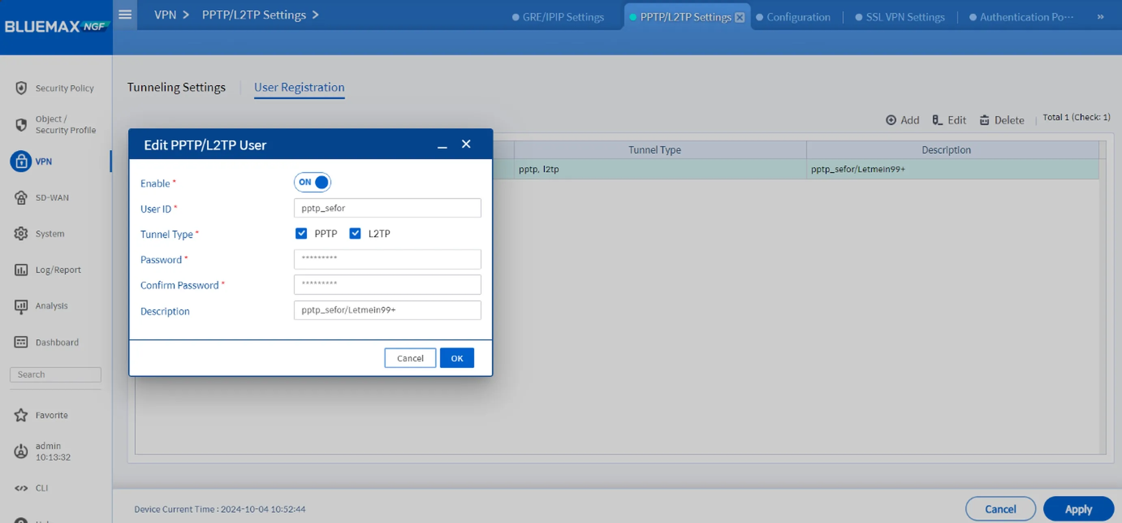Switch to Authentication Po… tab

[x=1021, y=17]
